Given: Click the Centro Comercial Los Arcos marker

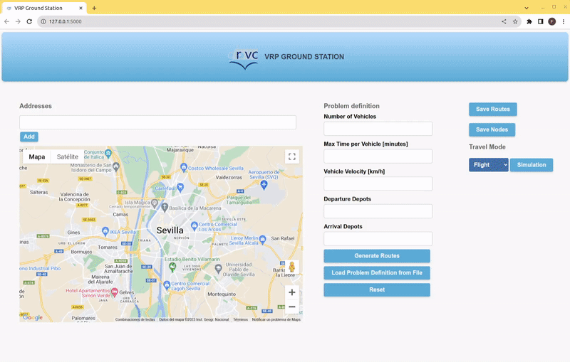Looking at the screenshot, I should click(194, 226).
